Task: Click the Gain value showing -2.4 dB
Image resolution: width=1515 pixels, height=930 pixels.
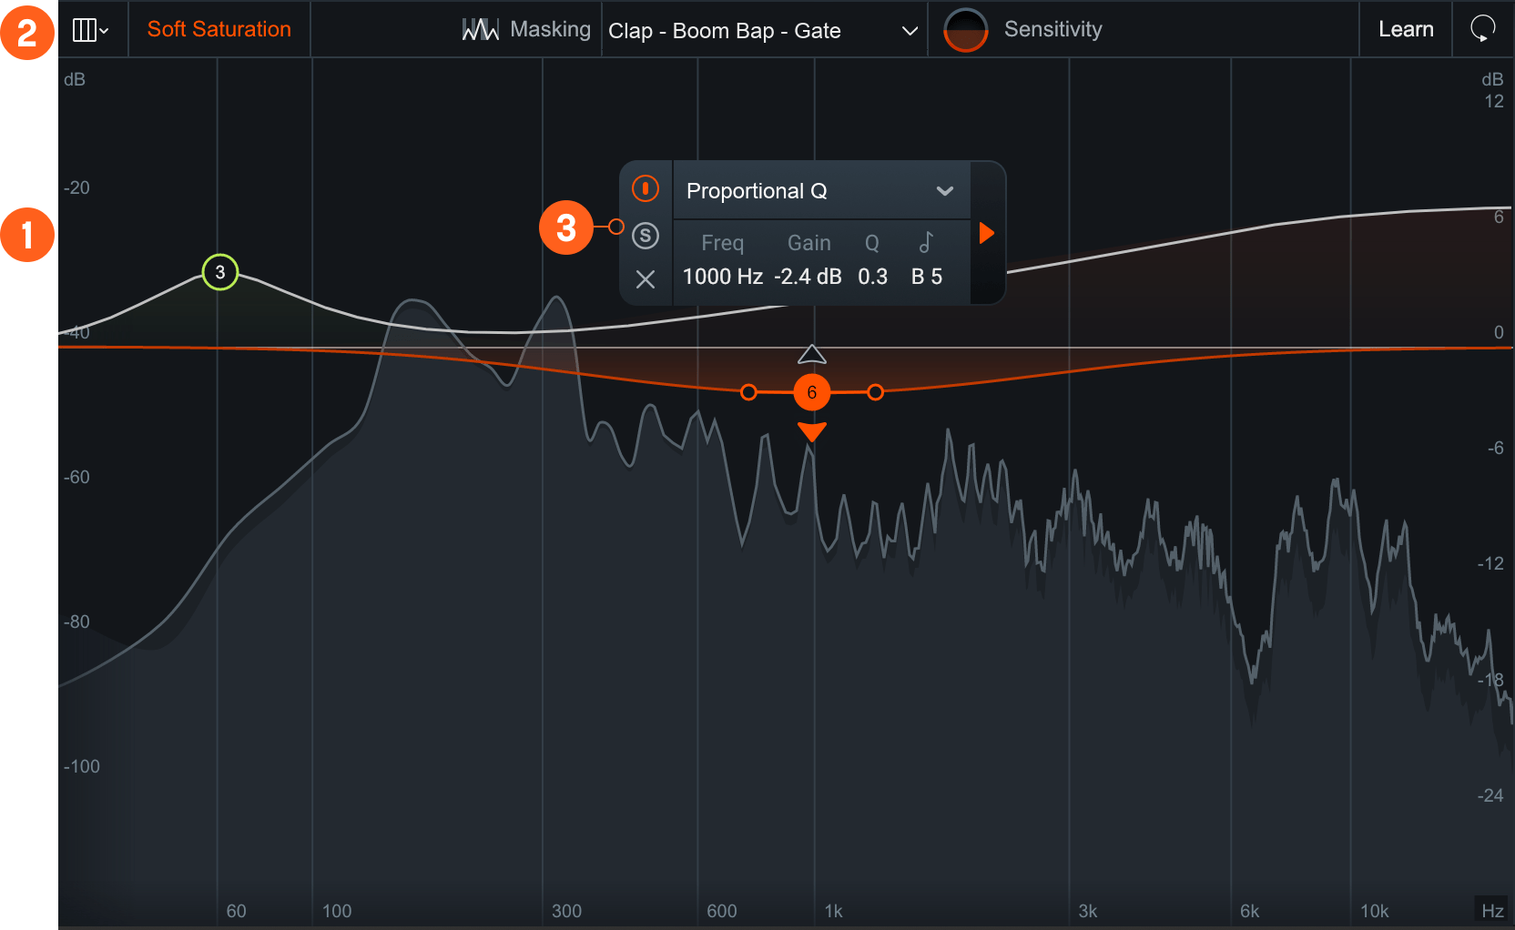Action: tap(807, 276)
